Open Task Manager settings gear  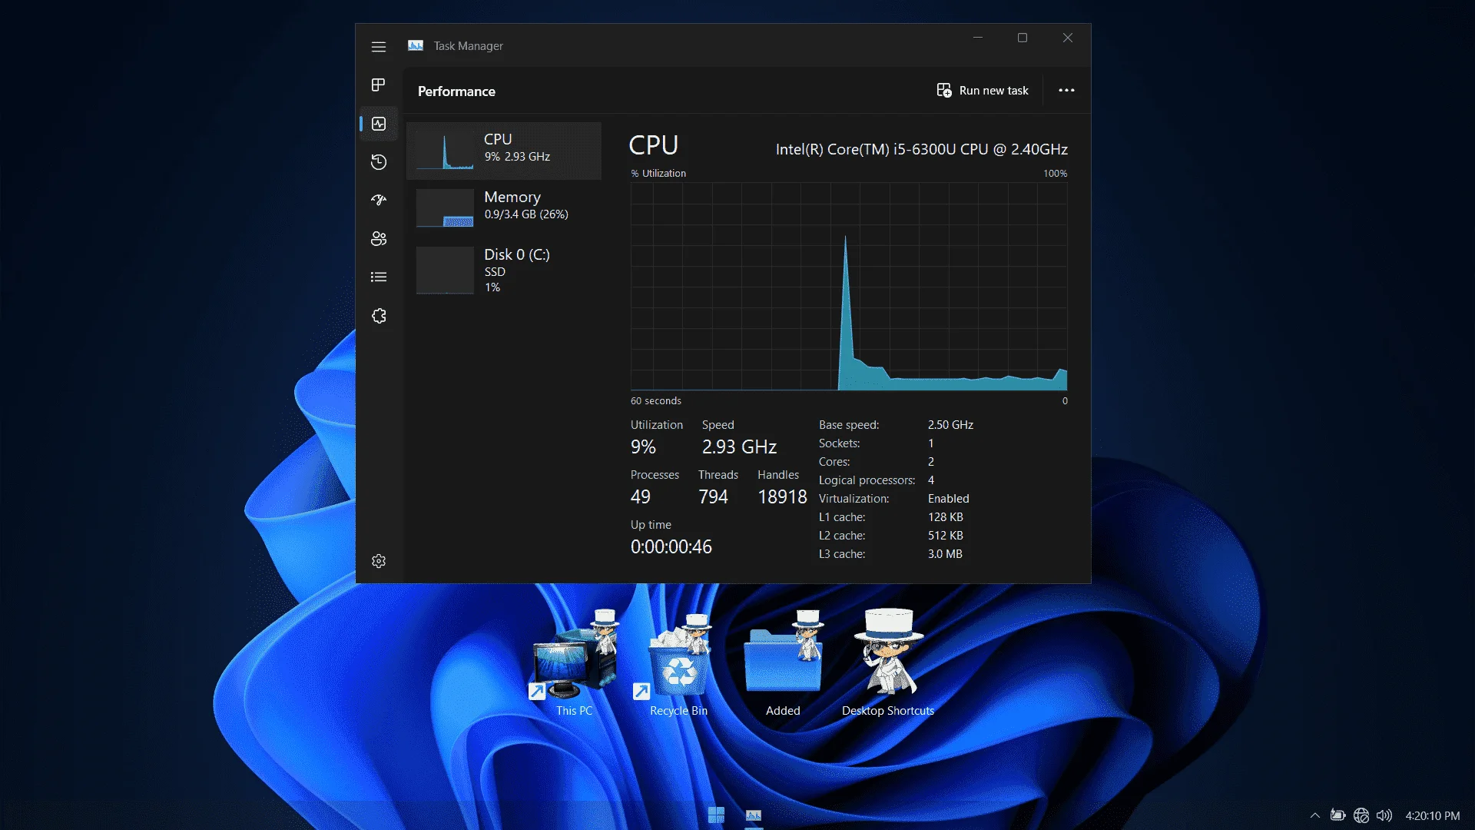tap(379, 561)
